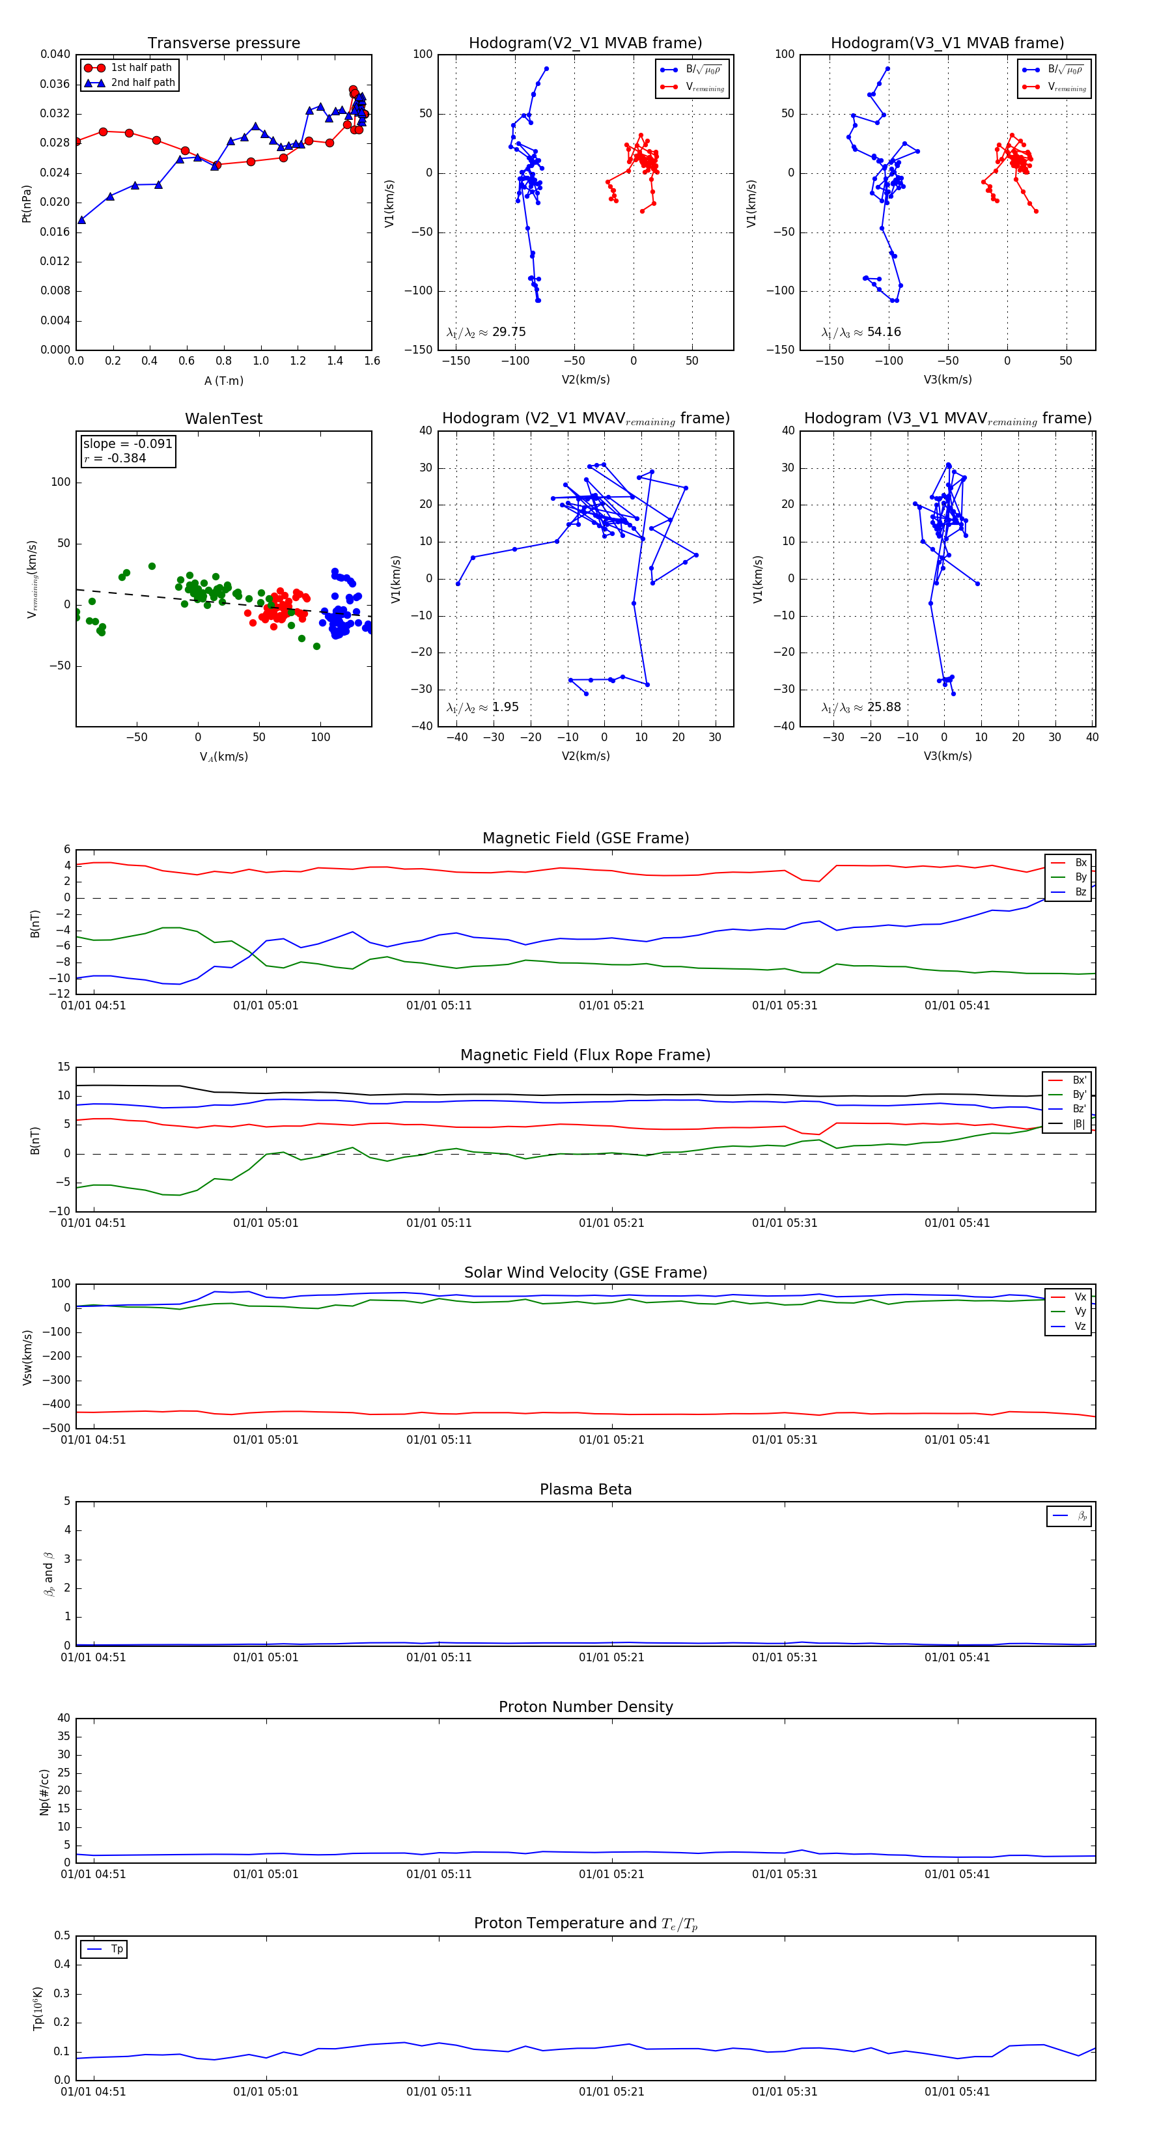Select the Bx' legend entry in Flux Rope plot
Image resolution: width=1172 pixels, height=2149 pixels.
click(x=1068, y=1080)
